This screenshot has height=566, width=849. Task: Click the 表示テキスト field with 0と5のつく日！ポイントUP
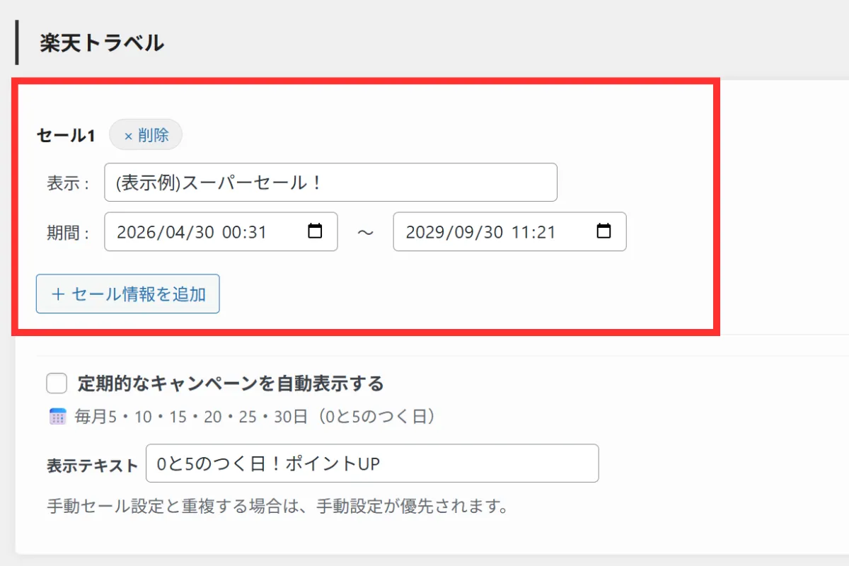(x=372, y=463)
